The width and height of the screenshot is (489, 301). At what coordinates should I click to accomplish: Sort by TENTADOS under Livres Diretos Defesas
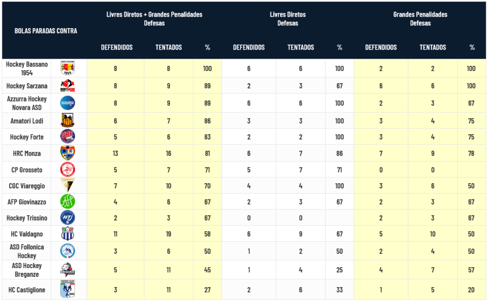coord(301,47)
